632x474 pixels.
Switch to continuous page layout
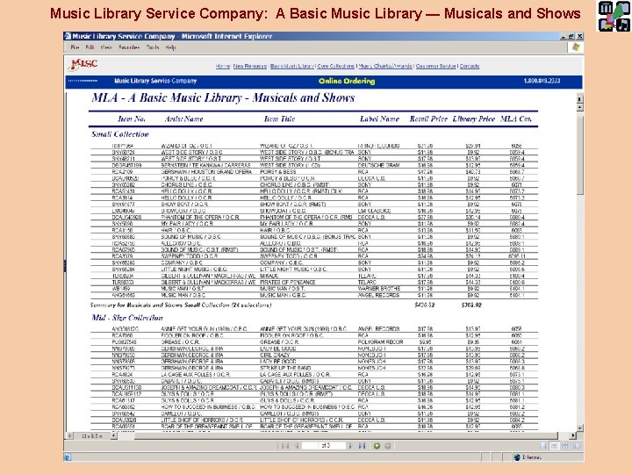coord(554,446)
